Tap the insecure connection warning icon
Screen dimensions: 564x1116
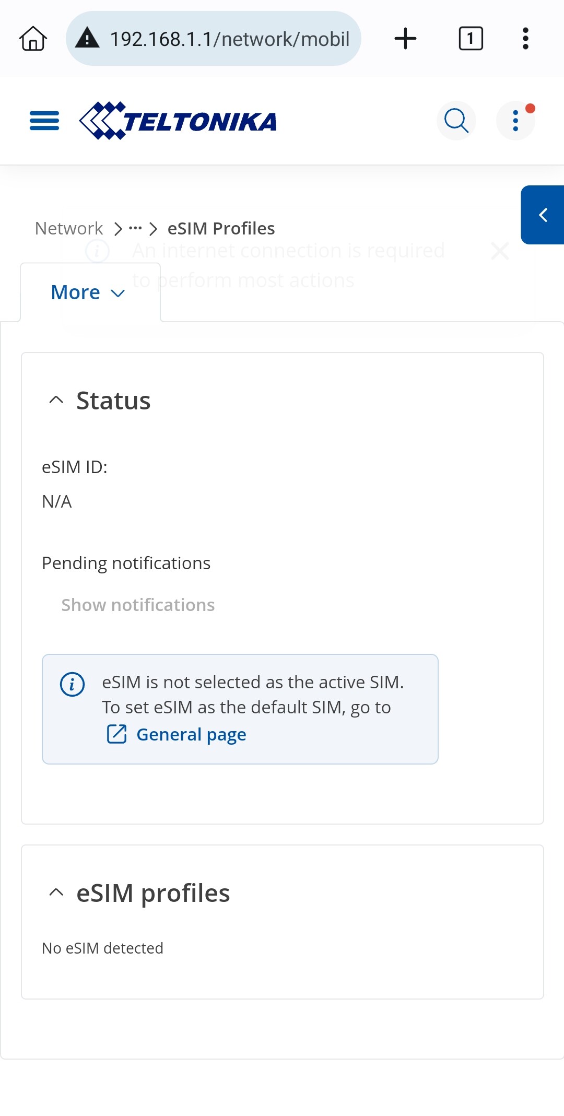(88, 39)
